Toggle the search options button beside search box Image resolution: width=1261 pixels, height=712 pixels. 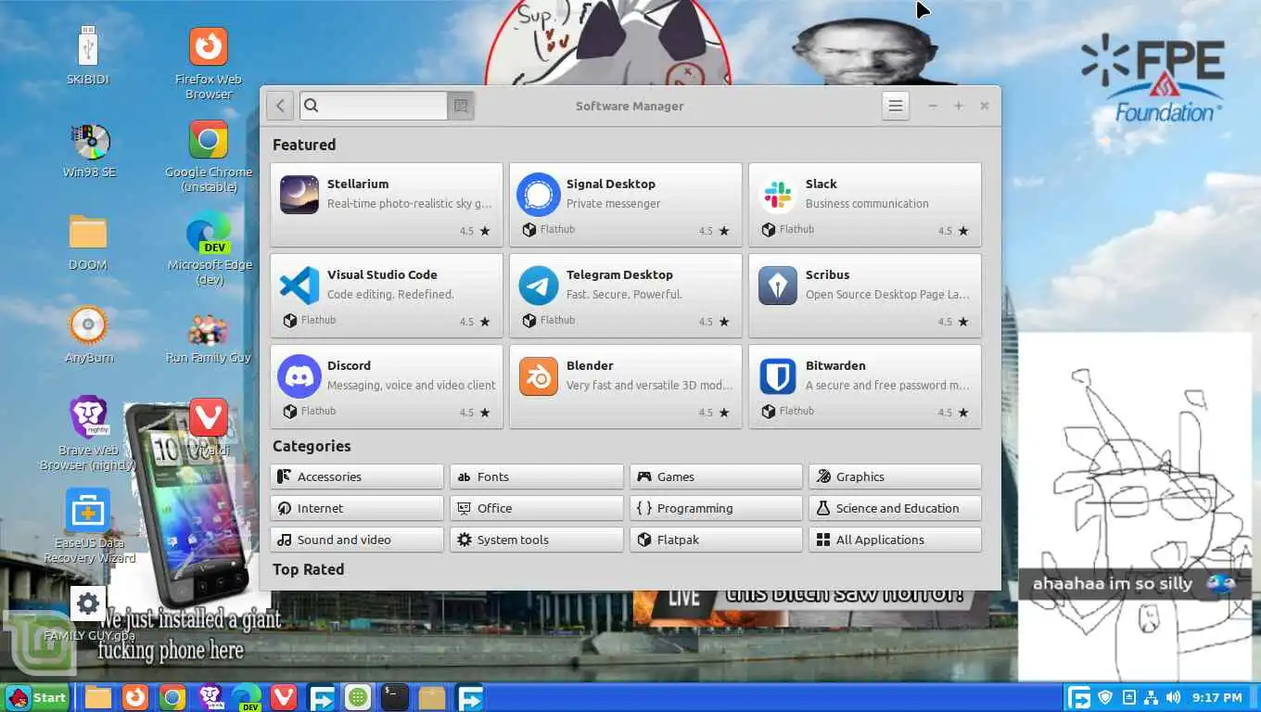click(x=461, y=106)
